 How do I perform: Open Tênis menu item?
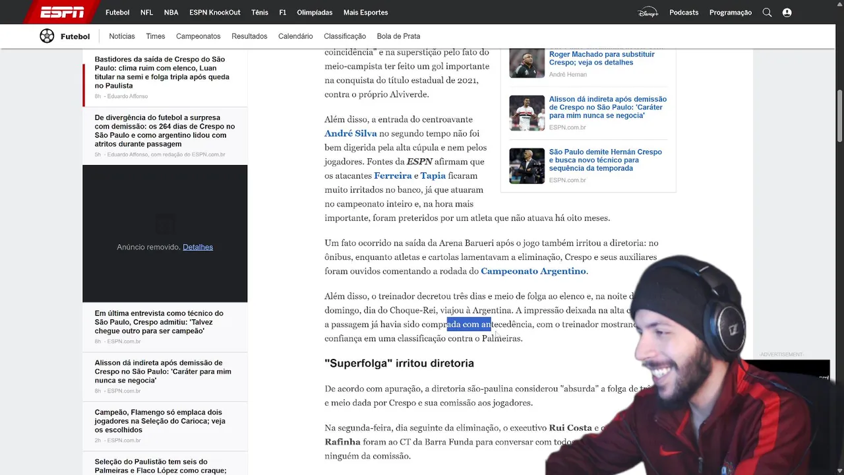[x=260, y=13]
